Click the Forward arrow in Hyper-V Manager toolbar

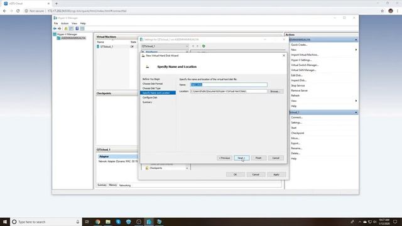pos(60,28)
